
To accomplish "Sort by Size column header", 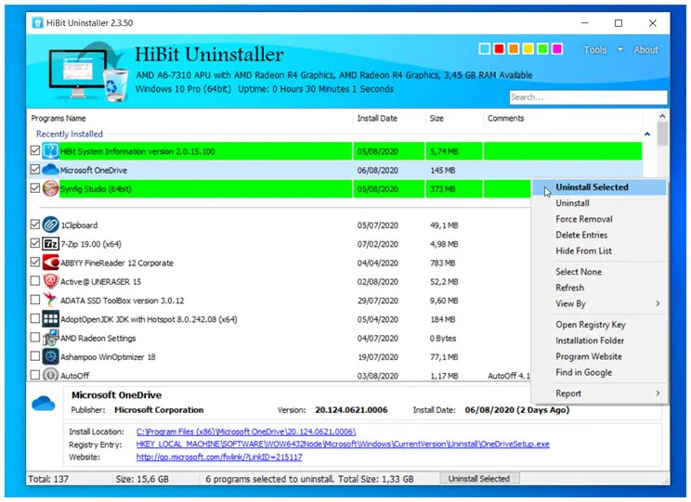I will click(x=454, y=118).
